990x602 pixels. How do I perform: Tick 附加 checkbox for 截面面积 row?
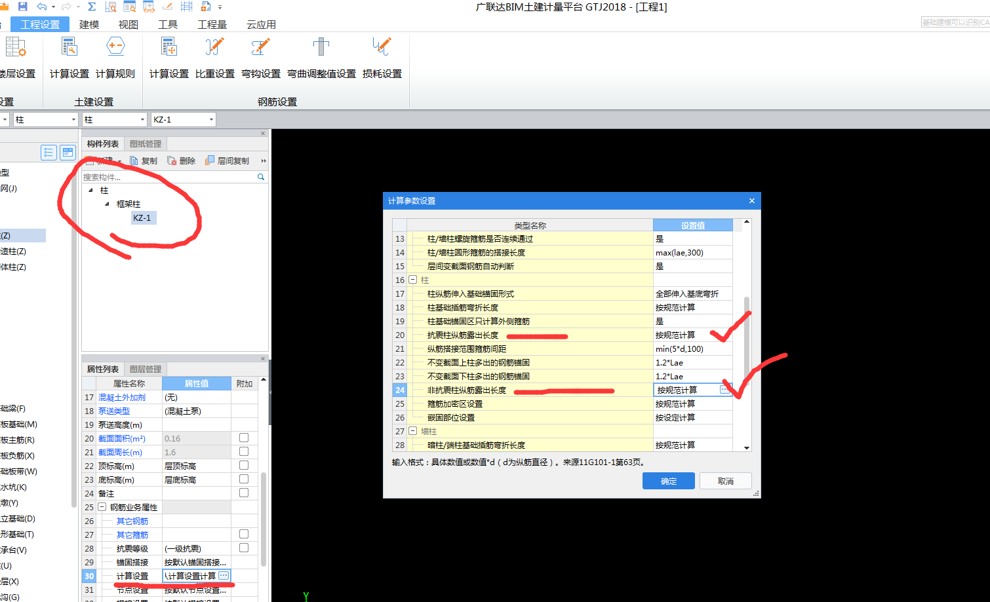point(244,438)
